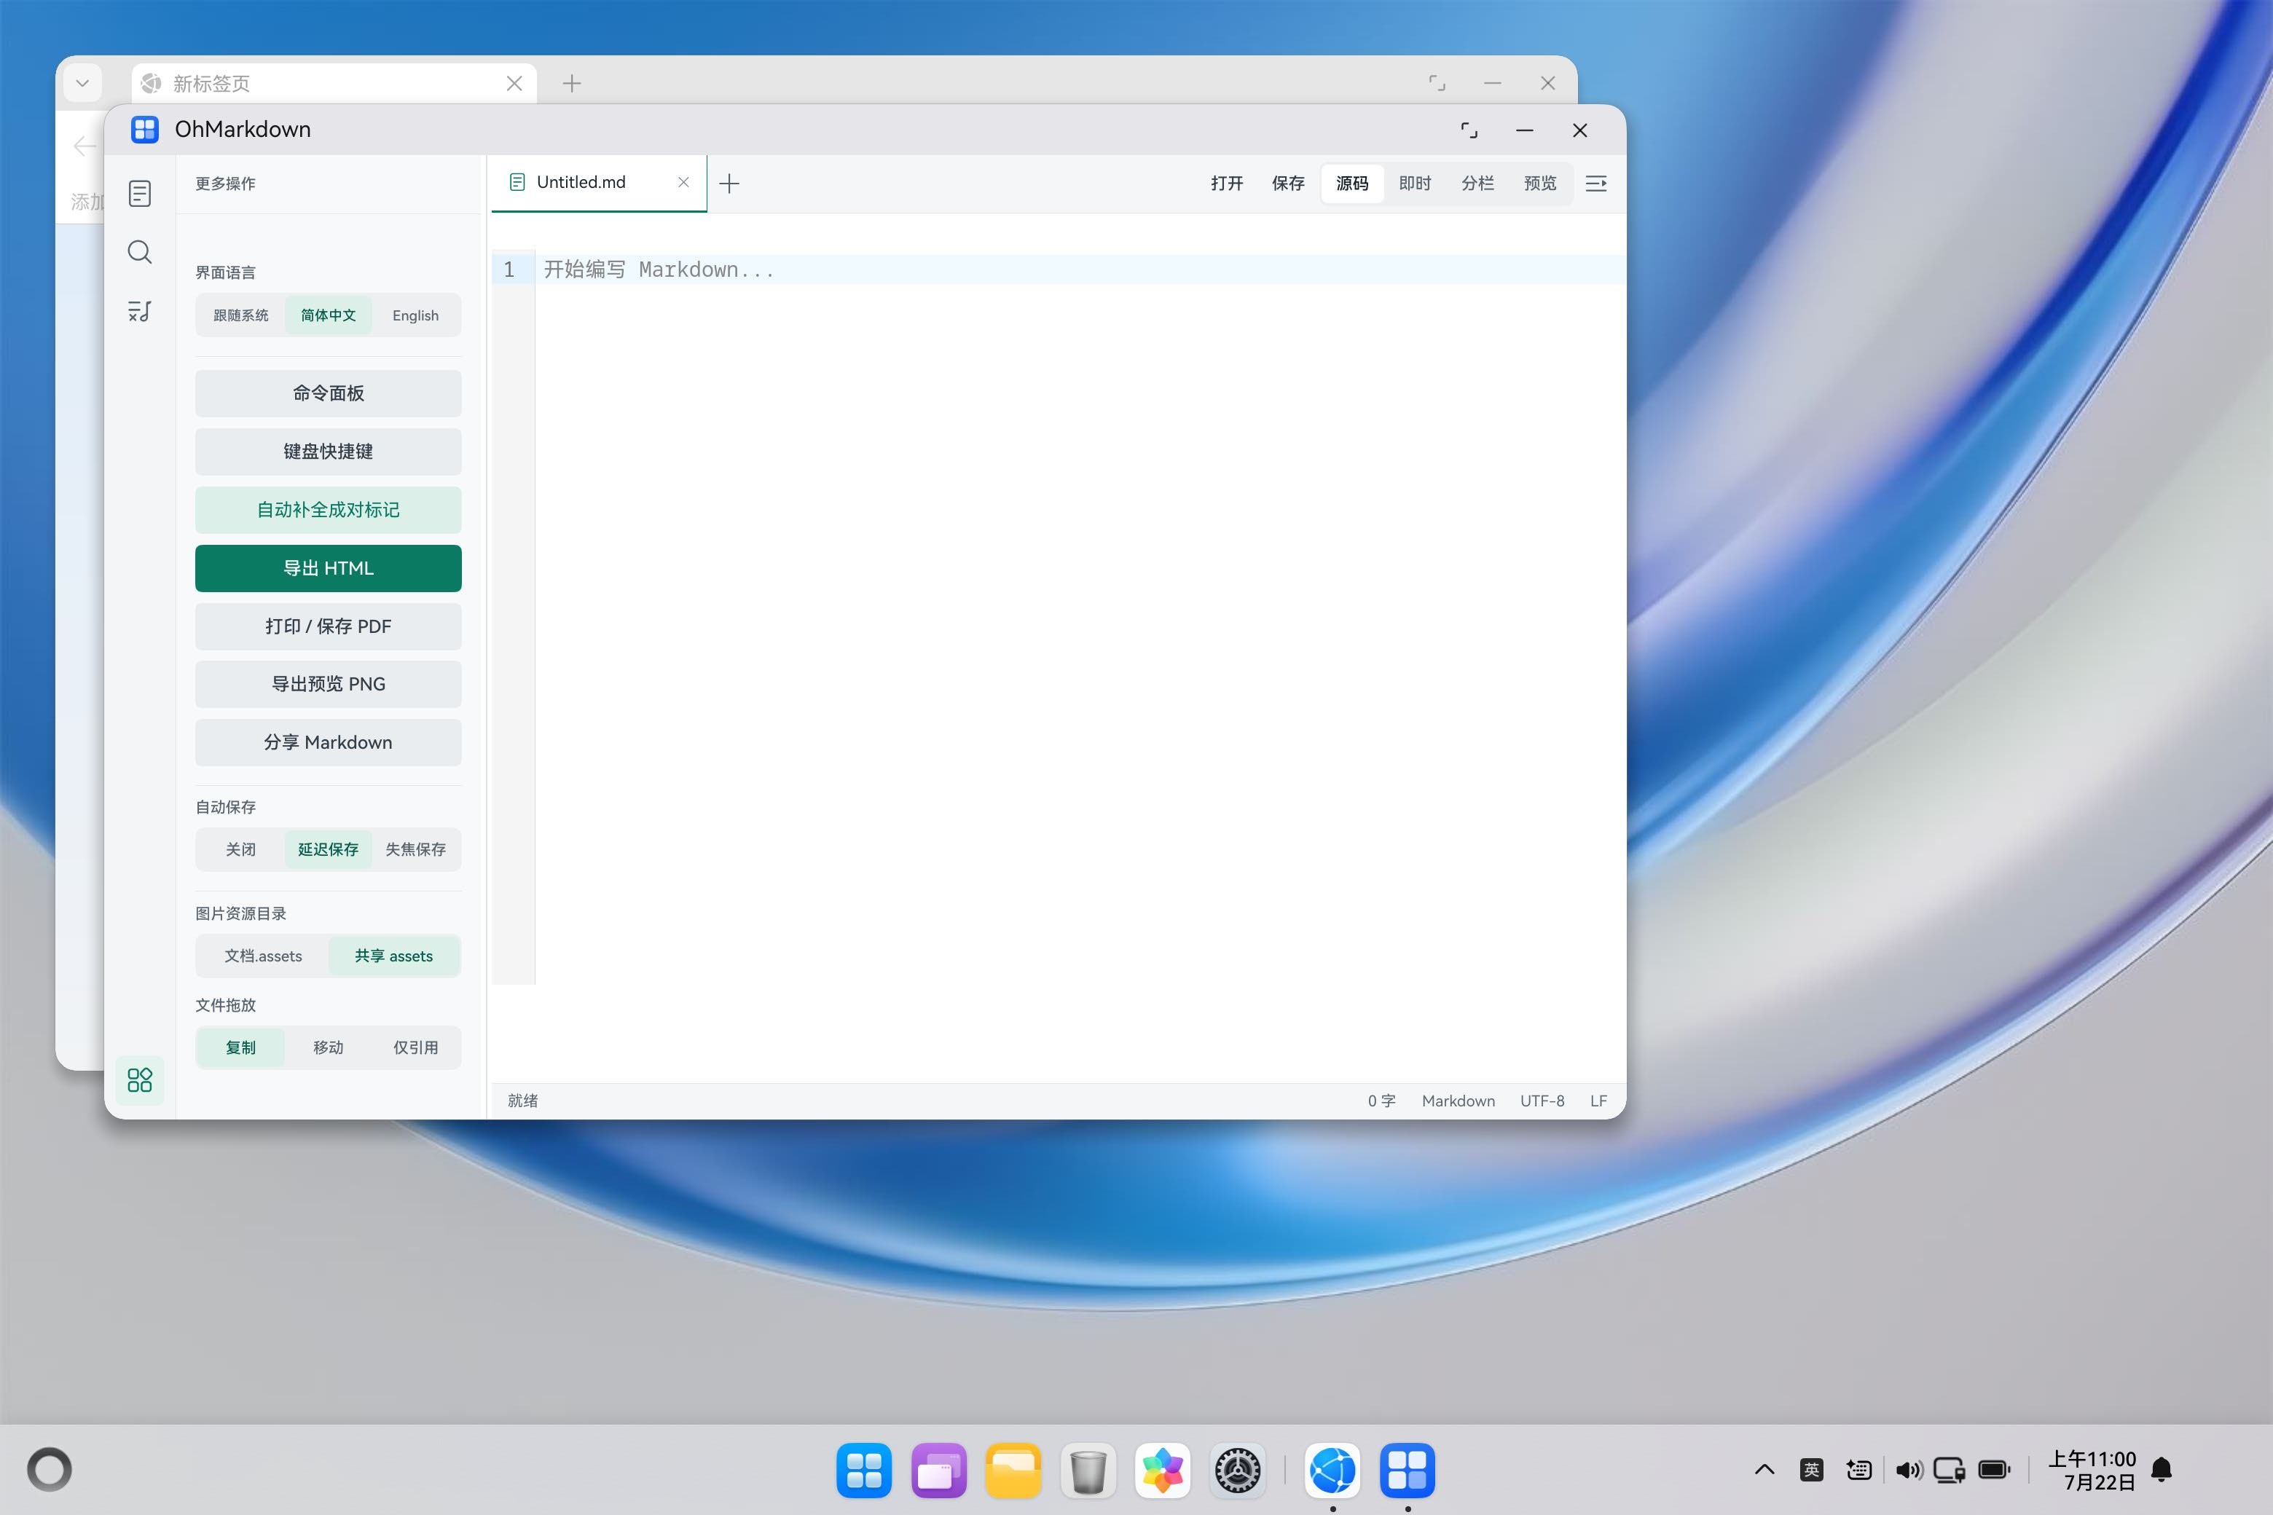Add a new editor tab in OhMarkdown
This screenshot has width=2273, height=1515.
click(730, 184)
